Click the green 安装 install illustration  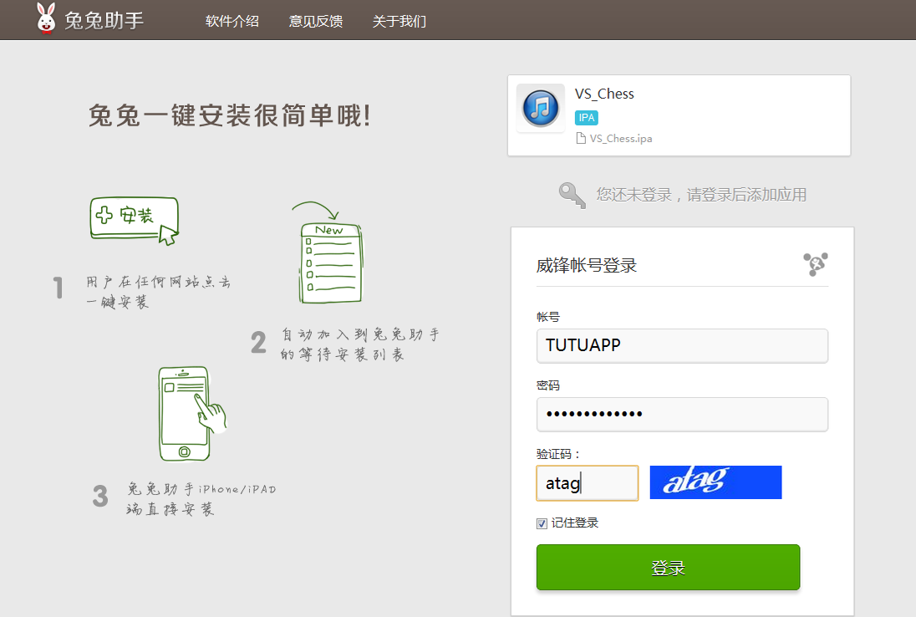click(x=135, y=220)
